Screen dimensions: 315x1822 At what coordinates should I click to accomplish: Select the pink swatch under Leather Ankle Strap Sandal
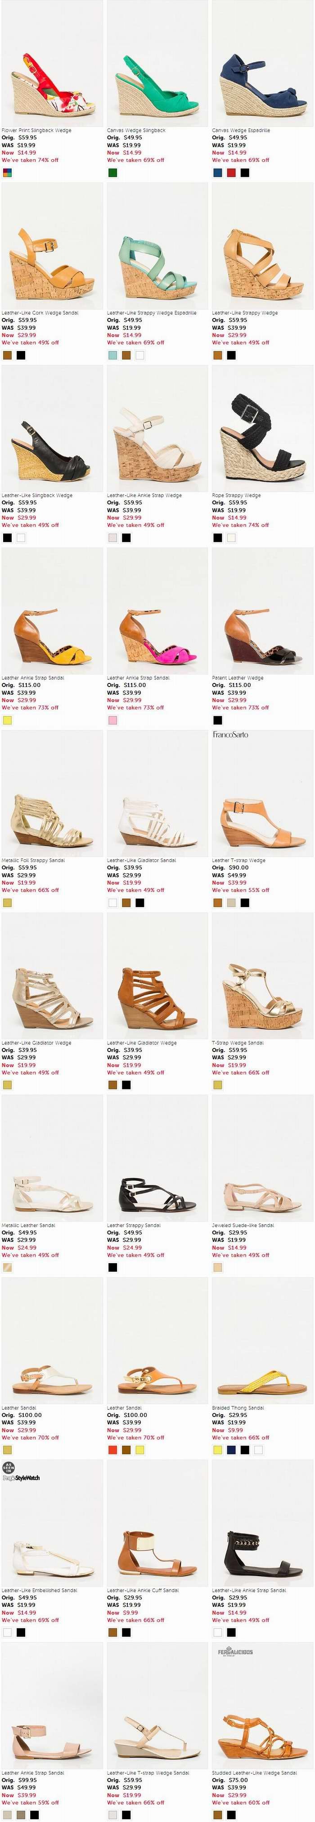click(x=112, y=720)
